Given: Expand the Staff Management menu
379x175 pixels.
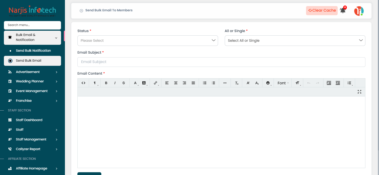Looking at the screenshot, I should [32, 140].
